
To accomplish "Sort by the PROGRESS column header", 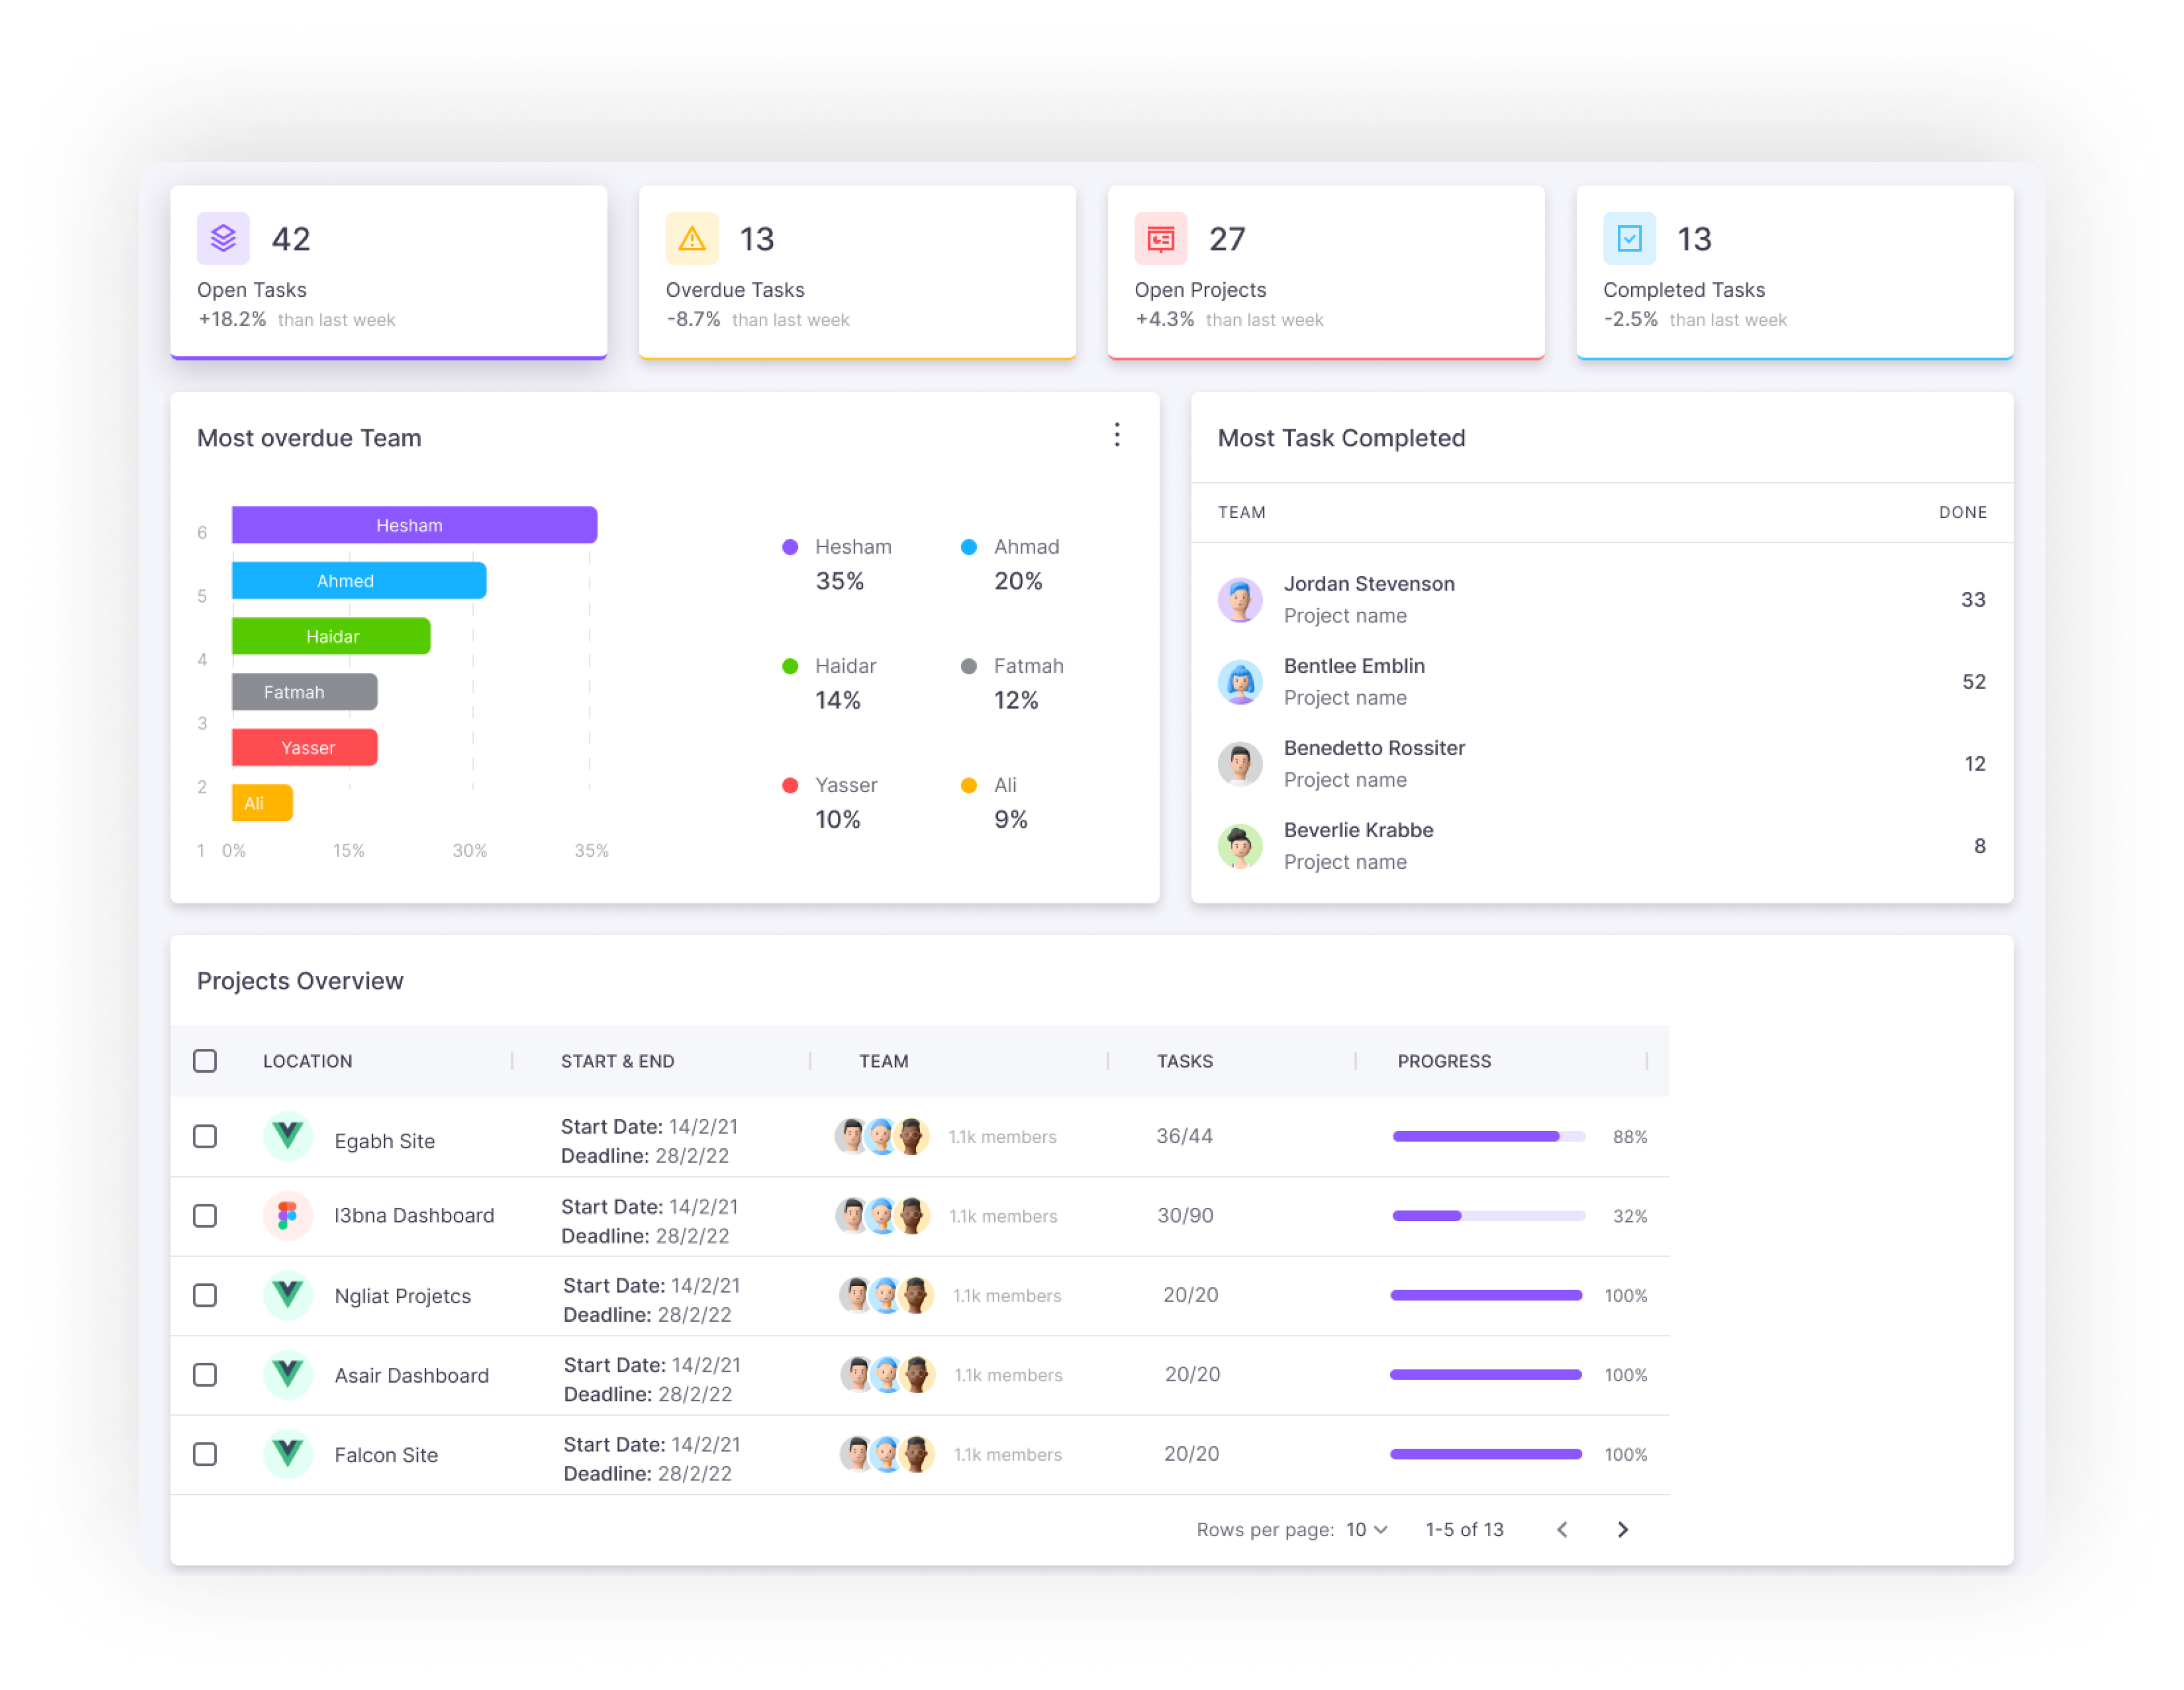I will click(1443, 1061).
